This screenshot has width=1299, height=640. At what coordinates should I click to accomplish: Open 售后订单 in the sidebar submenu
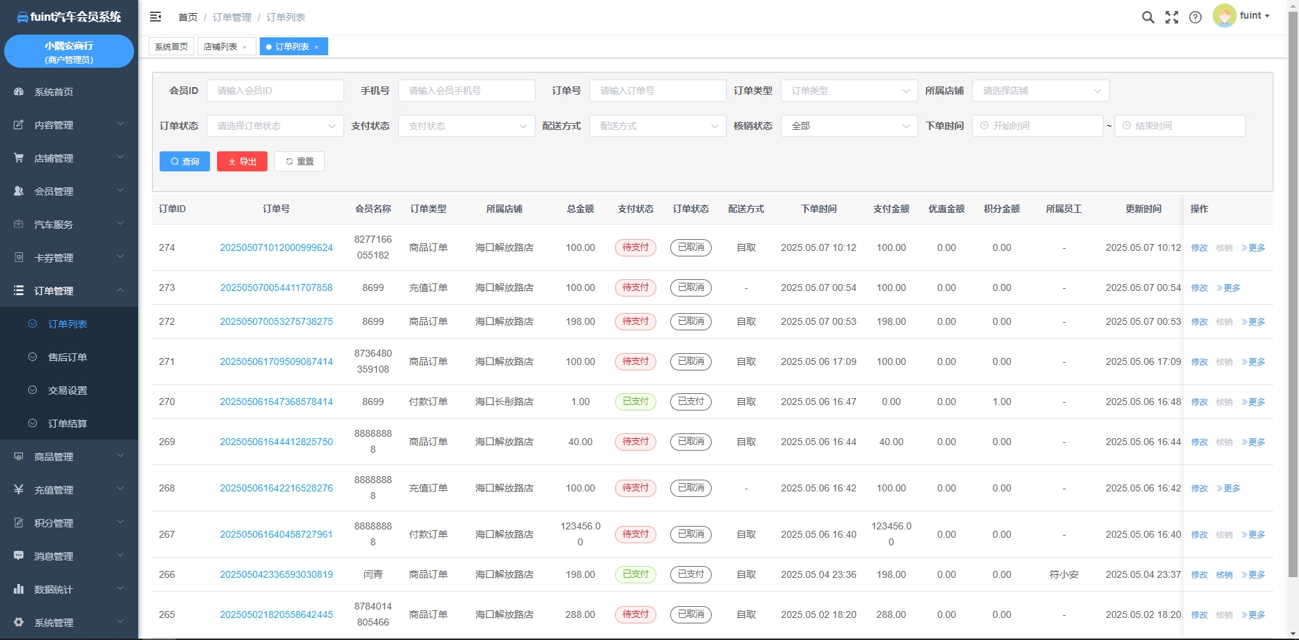click(x=67, y=357)
